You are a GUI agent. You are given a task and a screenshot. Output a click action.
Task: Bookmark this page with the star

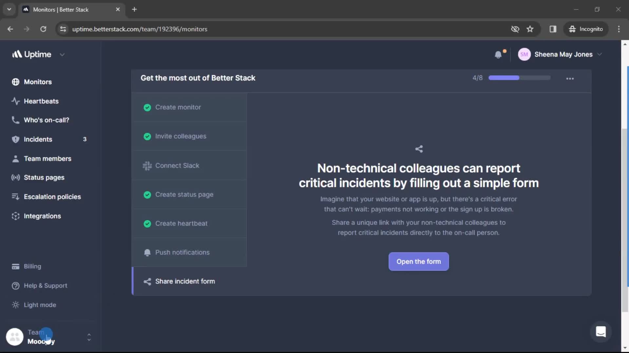[x=530, y=29]
